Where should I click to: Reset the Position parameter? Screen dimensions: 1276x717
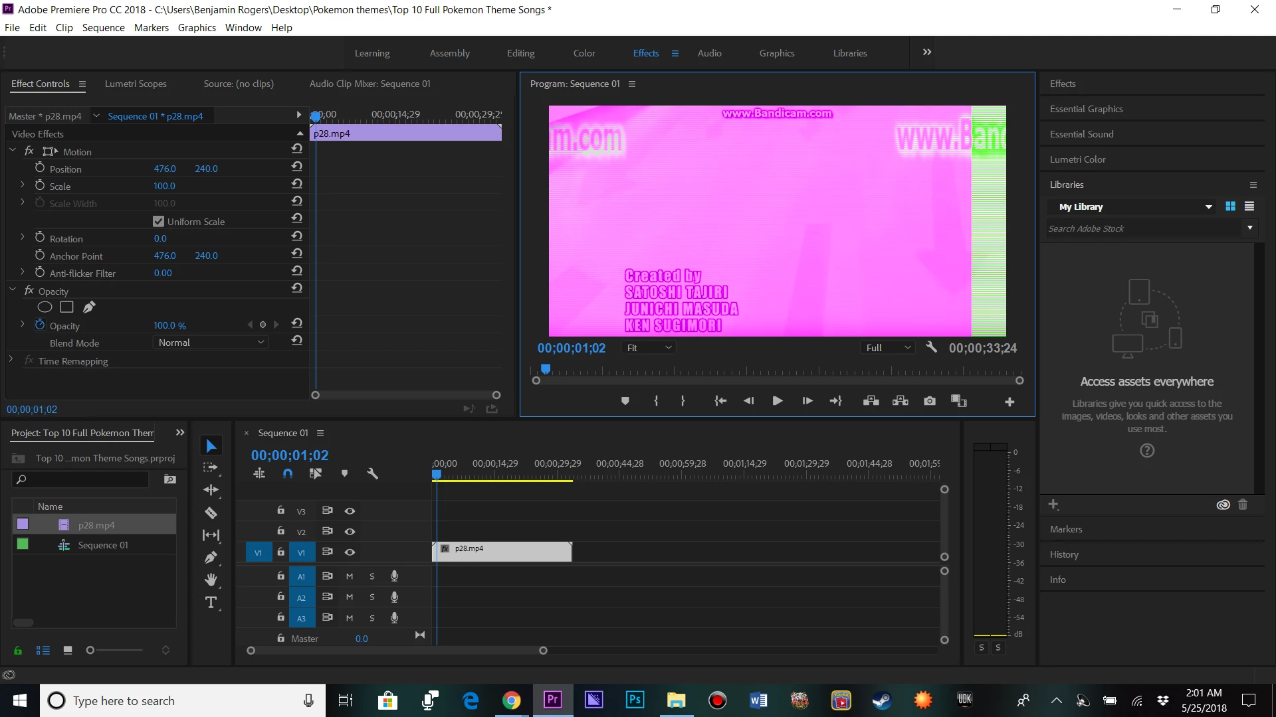pyautogui.click(x=297, y=167)
